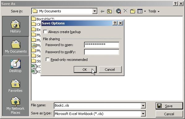Expand the Save as type dropdown

[x=143, y=114]
